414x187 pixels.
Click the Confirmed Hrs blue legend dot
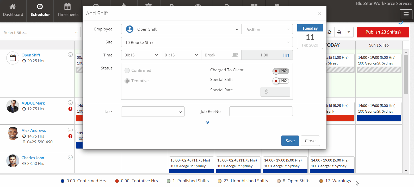[62, 181]
